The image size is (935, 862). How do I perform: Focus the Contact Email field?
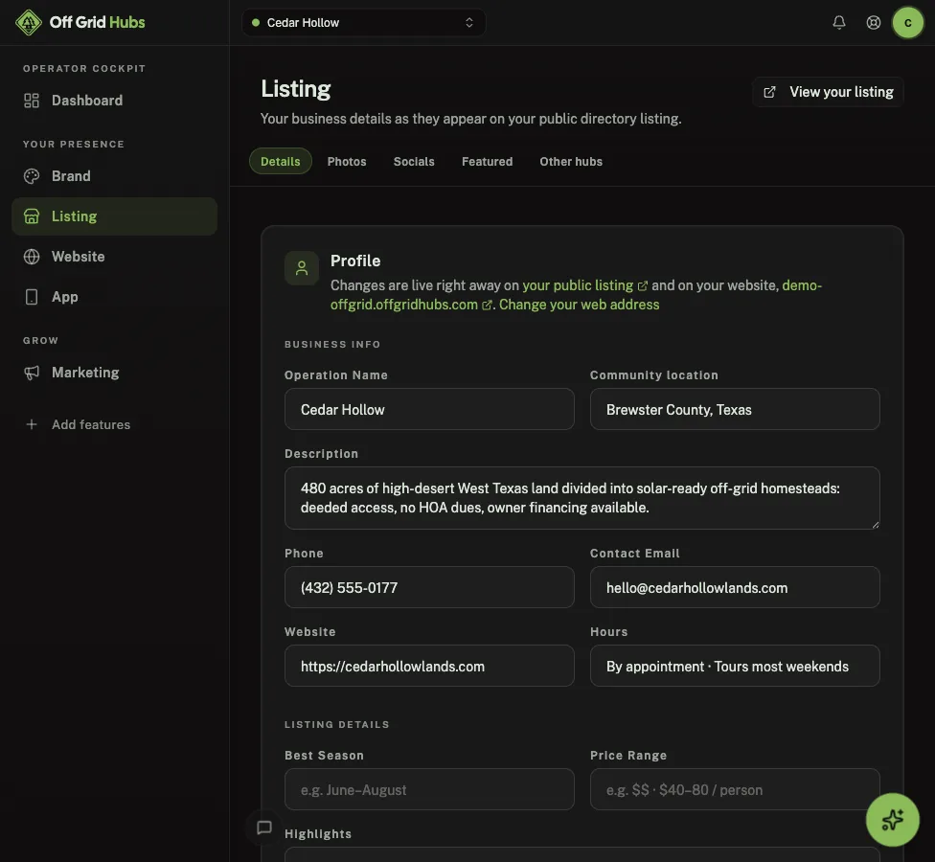735,587
